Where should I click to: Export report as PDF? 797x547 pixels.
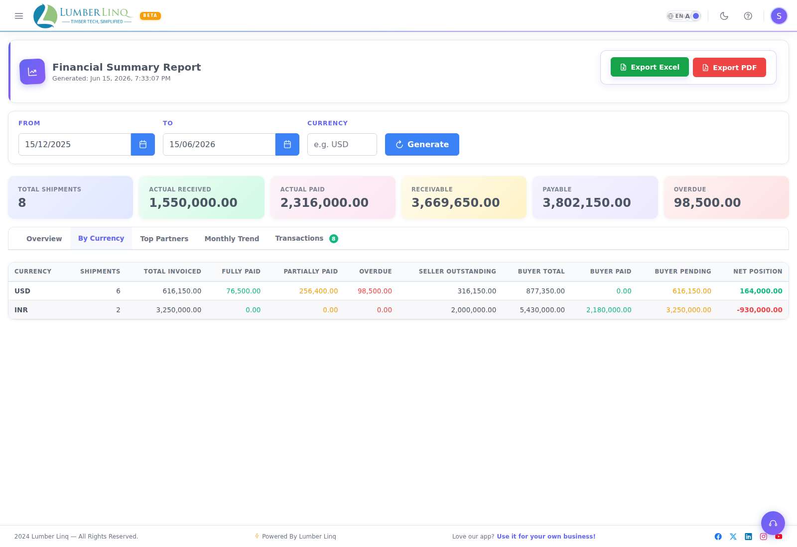[729, 67]
